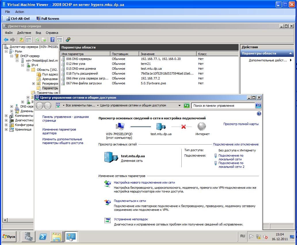The height and width of the screenshot is (245, 297).
Task: Click the network warning icon in system tray
Action: point(258,237)
